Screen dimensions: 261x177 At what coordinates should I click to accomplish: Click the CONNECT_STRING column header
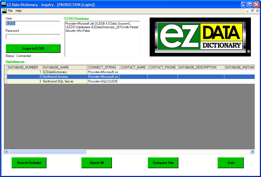(102, 67)
